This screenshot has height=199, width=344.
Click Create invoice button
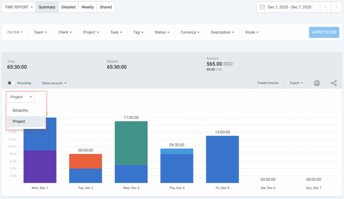268,83
